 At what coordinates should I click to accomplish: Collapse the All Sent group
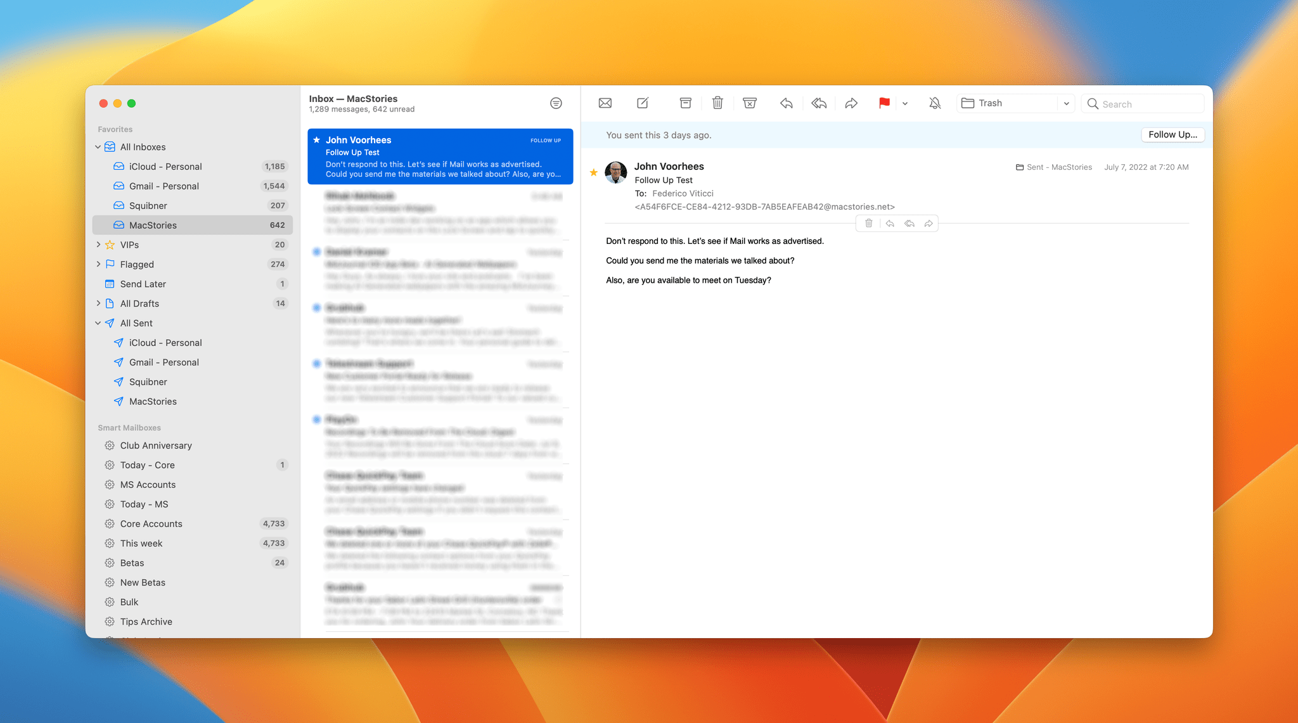(x=98, y=323)
